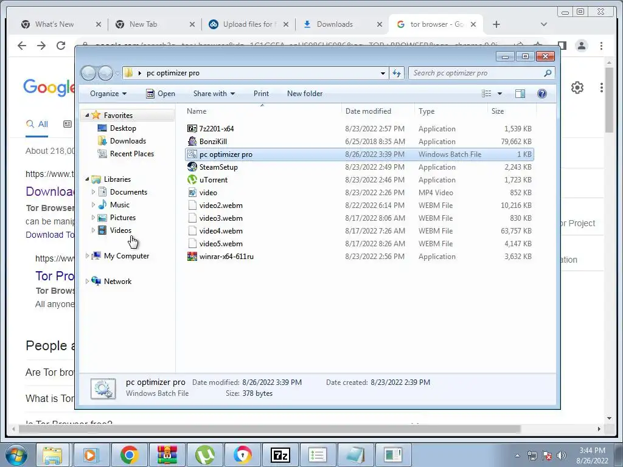The width and height of the screenshot is (623, 467).
Task: Open WinRAR from the taskbar
Action: pos(167,455)
